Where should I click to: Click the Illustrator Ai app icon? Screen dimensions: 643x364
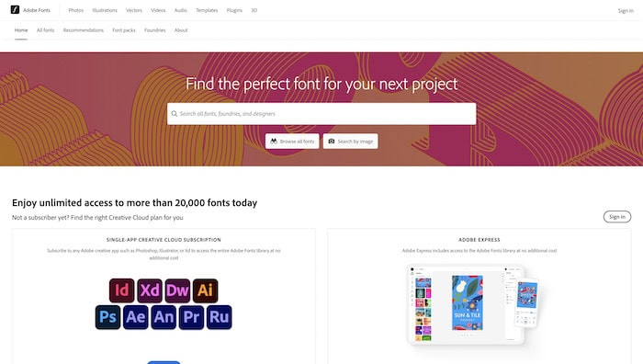(206, 290)
